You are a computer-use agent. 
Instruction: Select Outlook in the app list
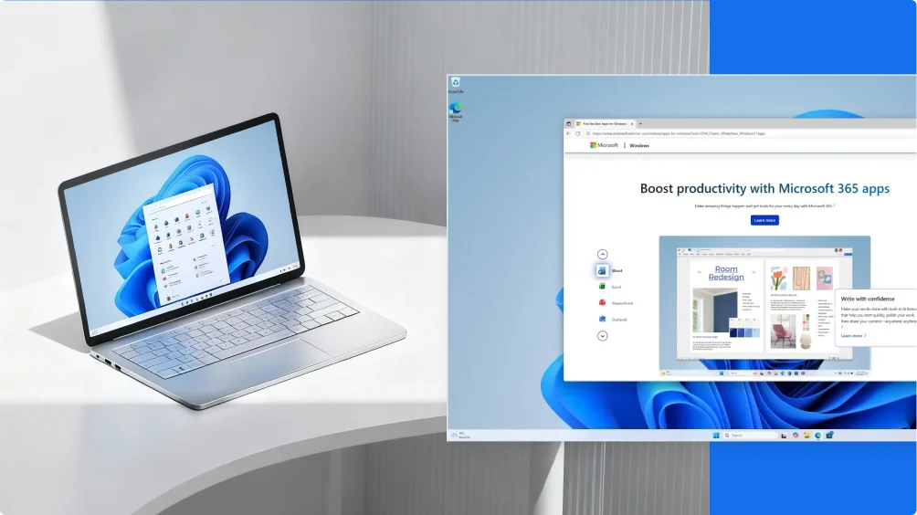(x=613, y=320)
